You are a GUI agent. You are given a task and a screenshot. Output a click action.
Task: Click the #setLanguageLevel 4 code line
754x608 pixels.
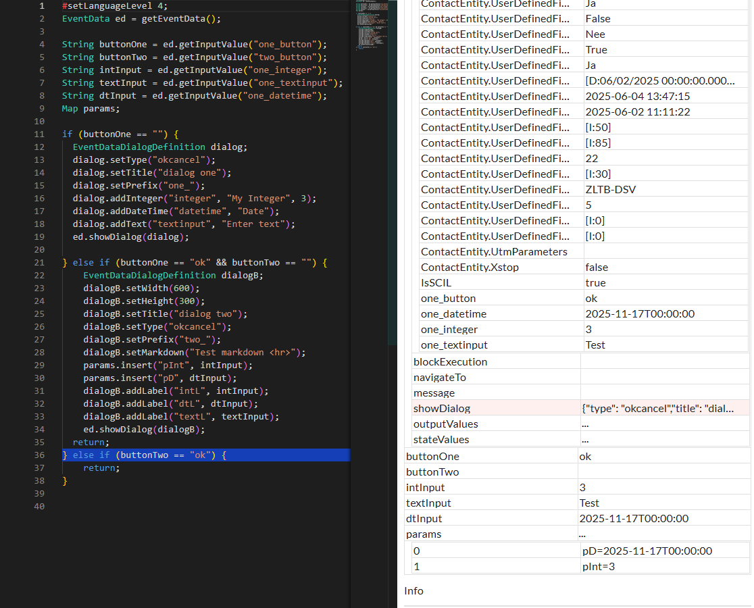[114, 5]
